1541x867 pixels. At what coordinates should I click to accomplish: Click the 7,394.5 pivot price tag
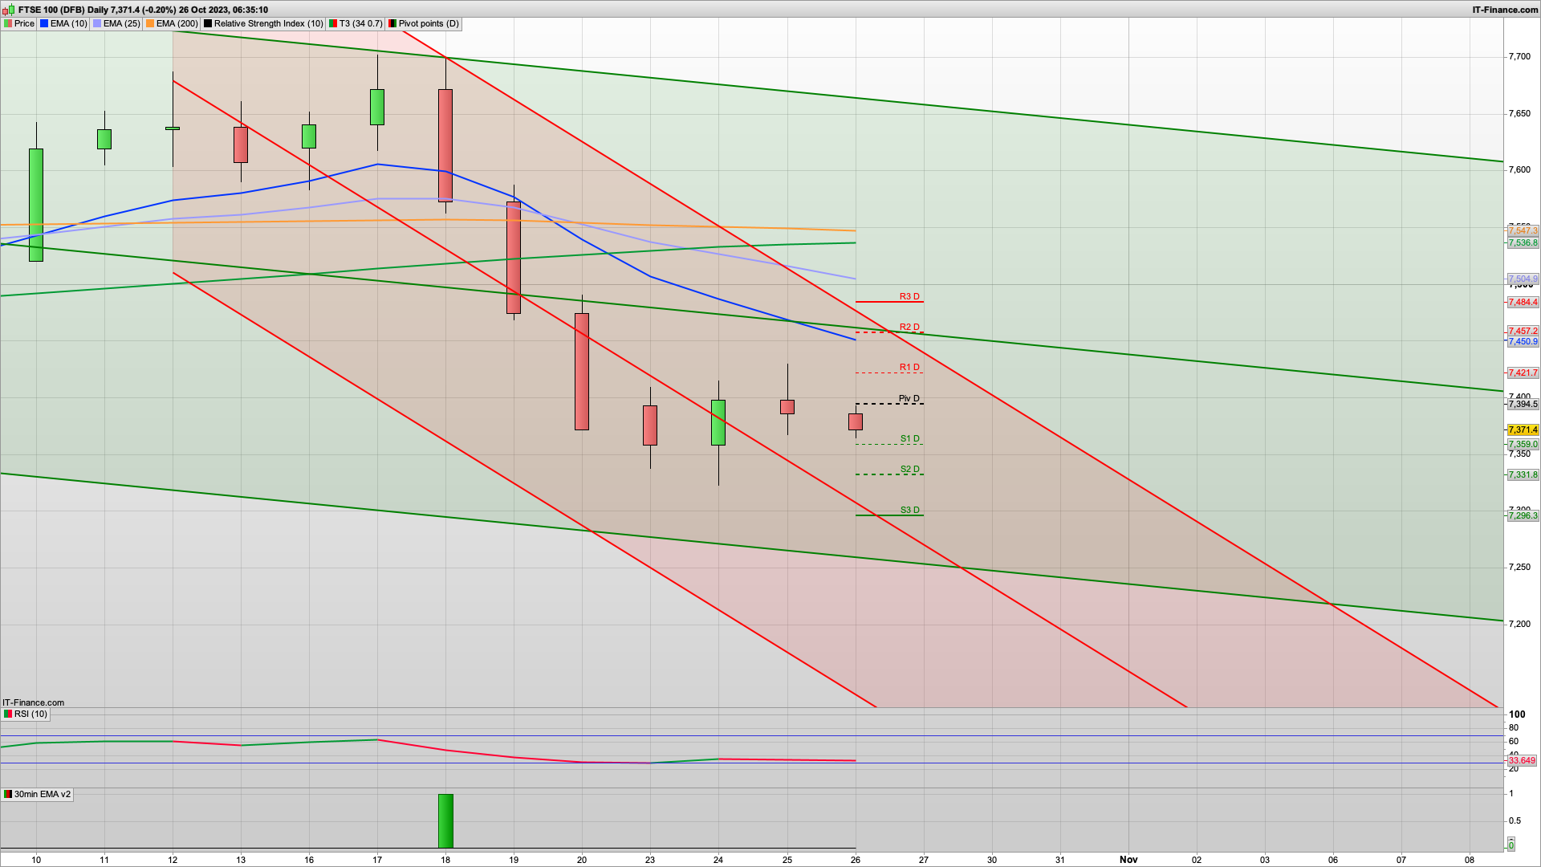1523,404
